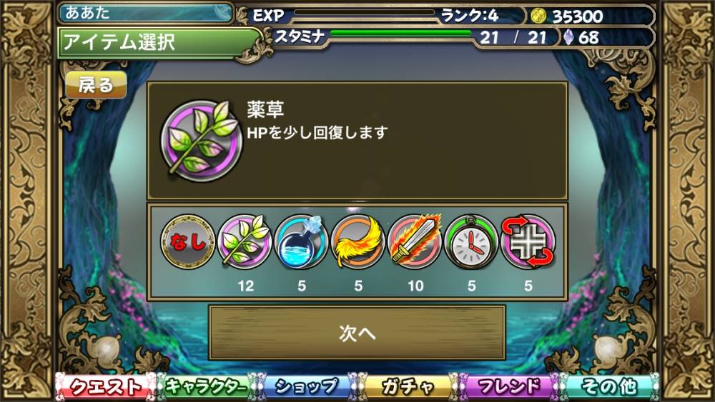Open the その他 tab
Viewport: 715px width, 402px height.
609,387
